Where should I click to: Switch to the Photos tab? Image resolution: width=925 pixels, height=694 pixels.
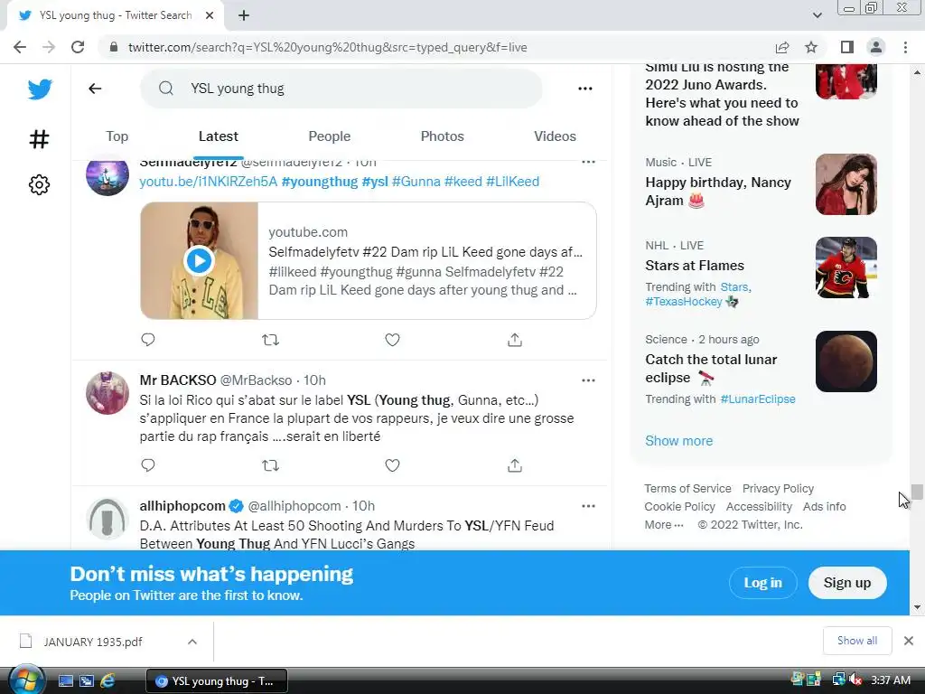(442, 136)
